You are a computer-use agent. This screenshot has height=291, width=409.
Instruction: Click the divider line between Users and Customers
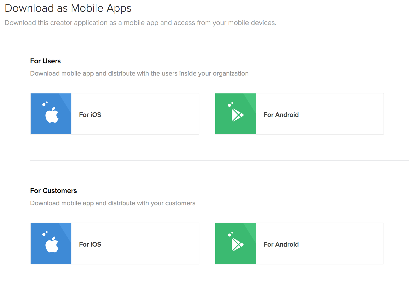pos(219,161)
